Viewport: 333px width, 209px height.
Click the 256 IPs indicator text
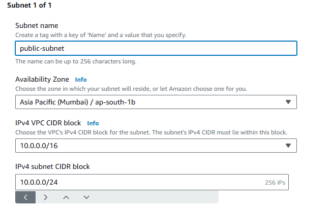[x=275, y=183]
